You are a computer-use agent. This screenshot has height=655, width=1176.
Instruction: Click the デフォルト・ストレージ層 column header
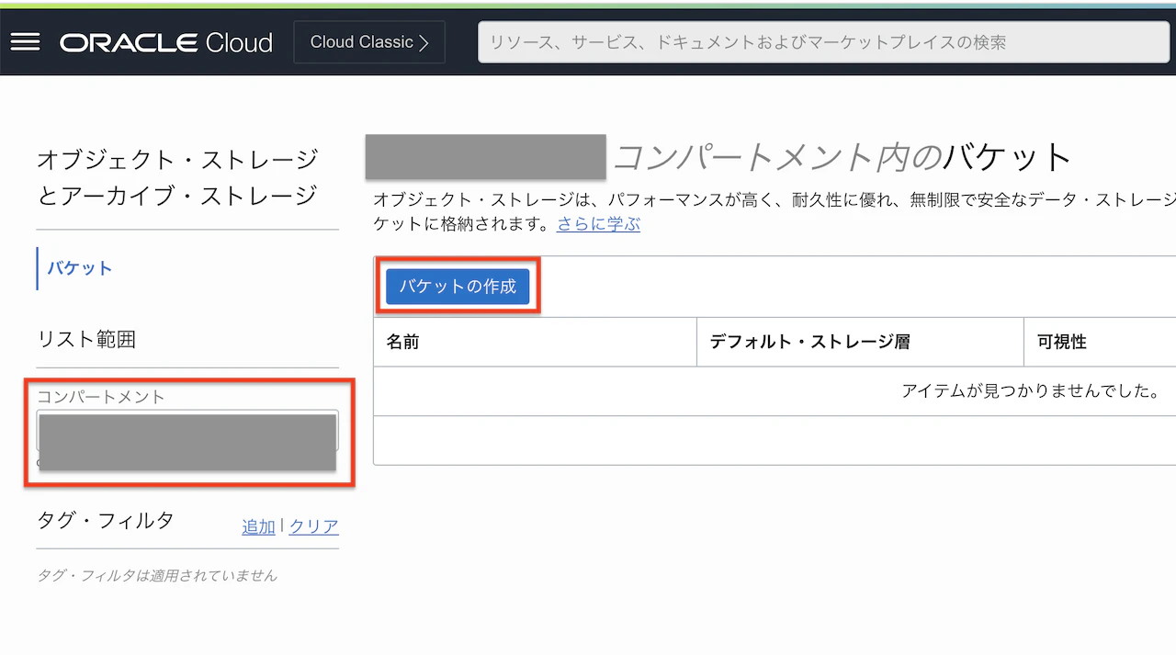[860, 342]
